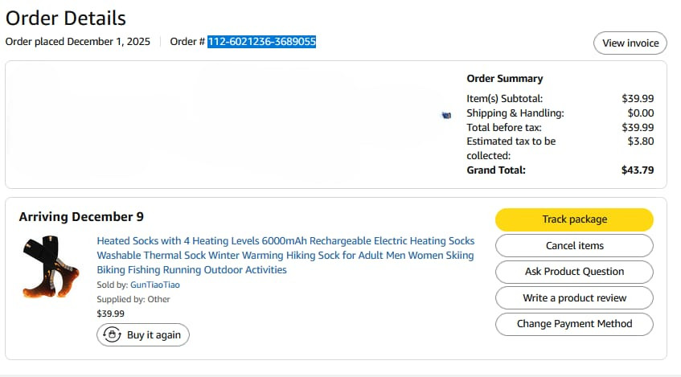Viewport: 681px width, 377px height.
Task: Change Payment Method for this order
Action: (x=574, y=324)
